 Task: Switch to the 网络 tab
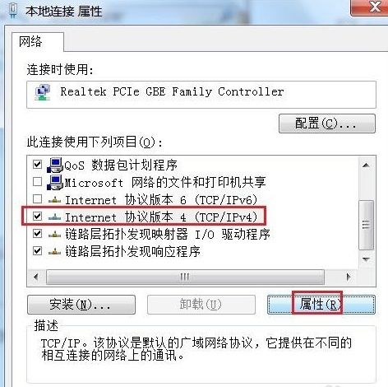click(x=30, y=42)
